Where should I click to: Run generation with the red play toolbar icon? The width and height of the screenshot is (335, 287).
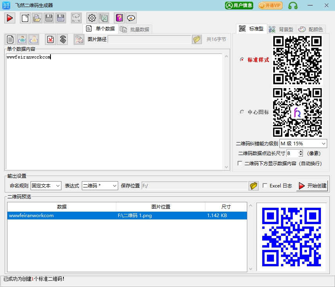tap(10, 18)
